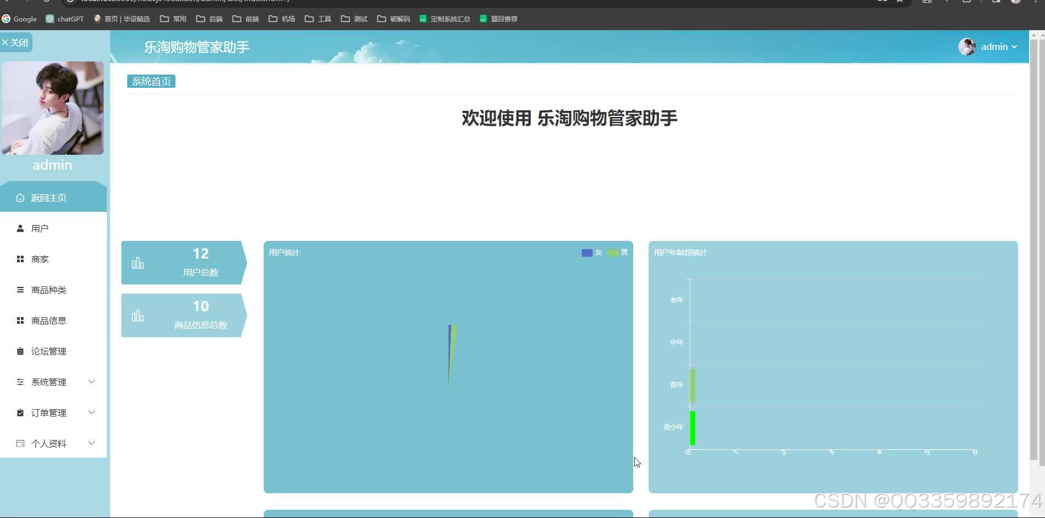Open the 商品信息 menu item
1045x518 pixels.
click(53, 320)
